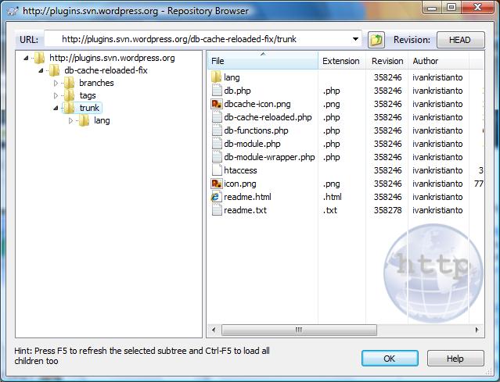The width and height of the screenshot is (500, 382).
Task: Expand the lang subfolder node
Action: pyautogui.click(x=70, y=120)
